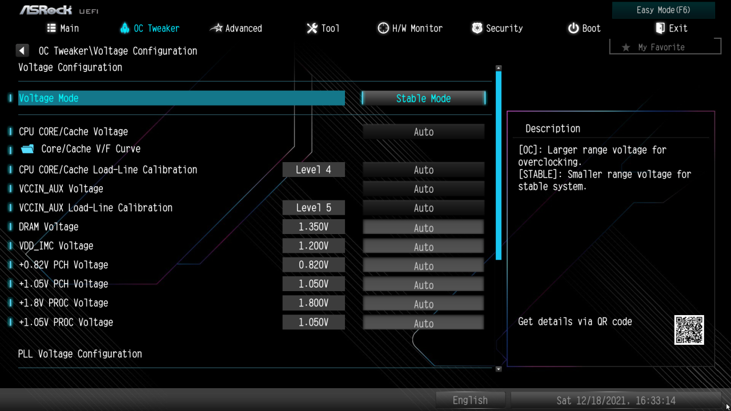Click OC Tweaker\Voltage Configuration breadcrumb text
The height and width of the screenshot is (411, 731).
coord(118,51)
